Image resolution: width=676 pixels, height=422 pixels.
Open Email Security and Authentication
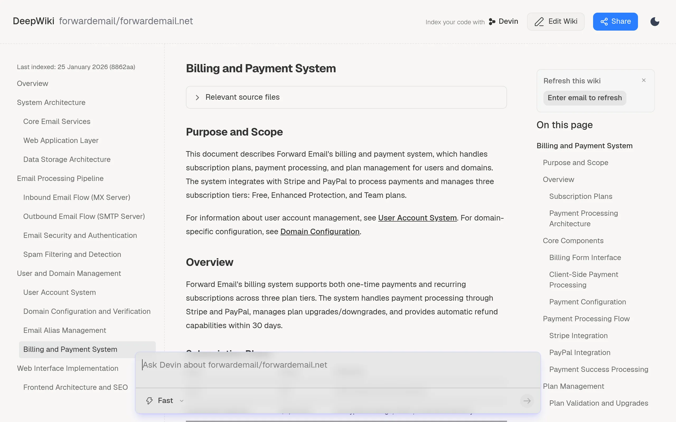pos(80,235)
